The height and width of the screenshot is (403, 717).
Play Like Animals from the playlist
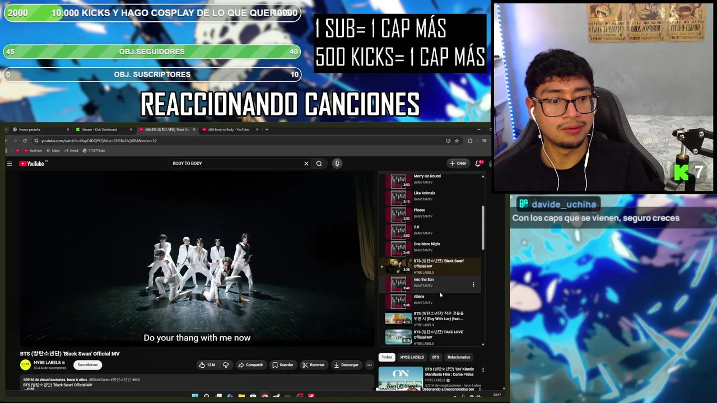(430, 198)
